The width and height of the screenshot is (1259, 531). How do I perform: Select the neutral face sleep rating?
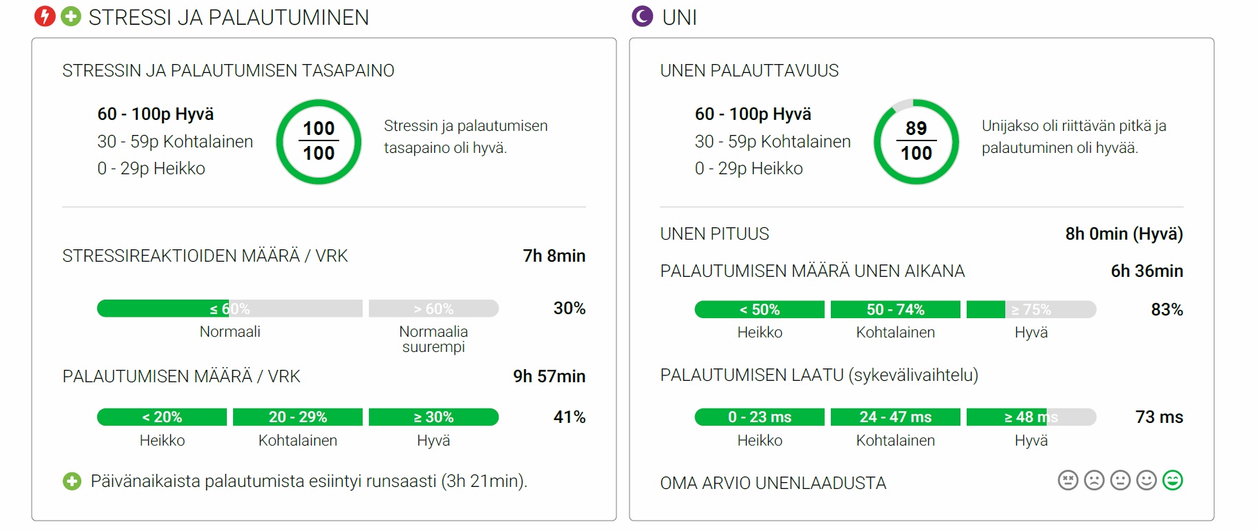(x=1120, y=480)
